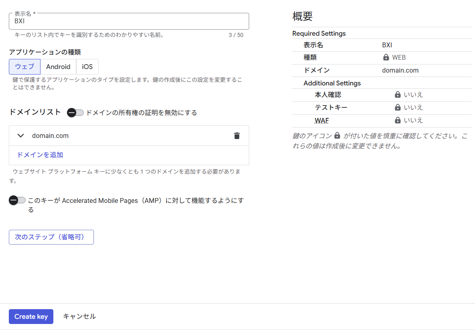
Task: Click the いいえ value in the 本人確認 row
Action: (413, 95)
